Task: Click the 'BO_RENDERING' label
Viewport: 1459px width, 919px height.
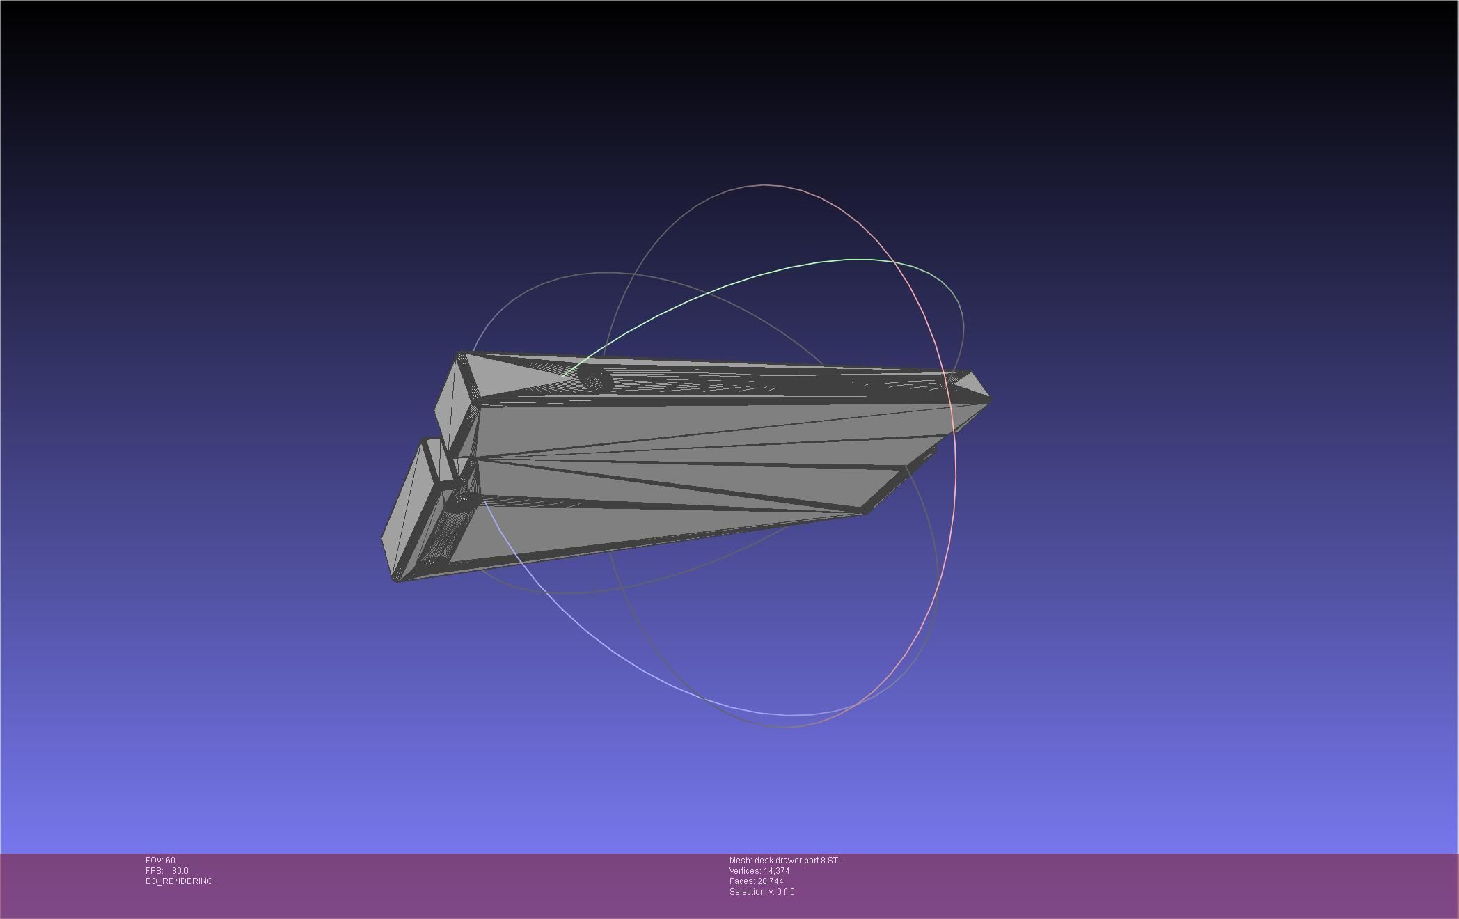Action: point(179,881)
